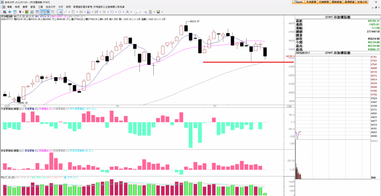This screenshot has width=381, height=196.
Task: Click the Yeswin logo button
Action: (x=298, y=2)
